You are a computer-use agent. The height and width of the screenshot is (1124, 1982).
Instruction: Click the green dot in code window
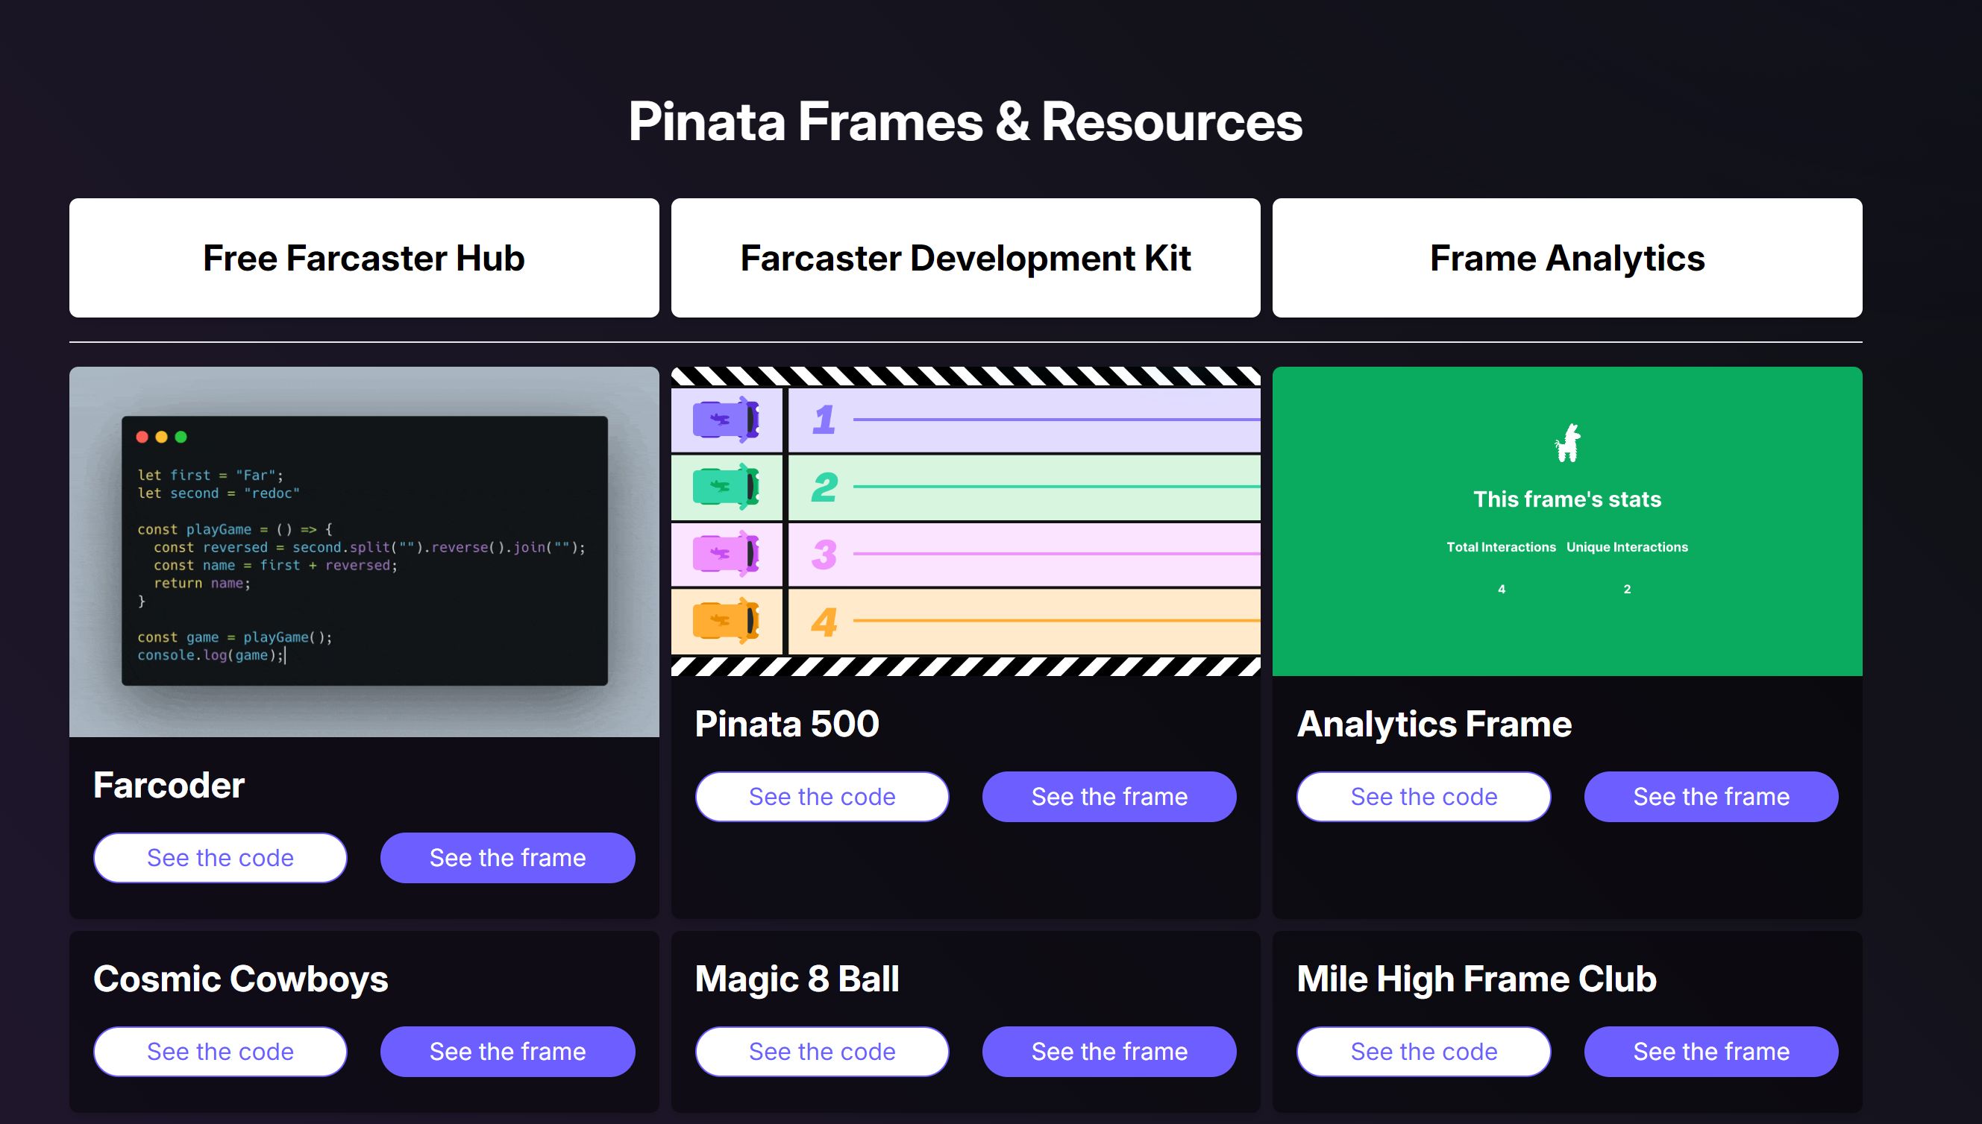pyautogui.click(x=181, y=437)
